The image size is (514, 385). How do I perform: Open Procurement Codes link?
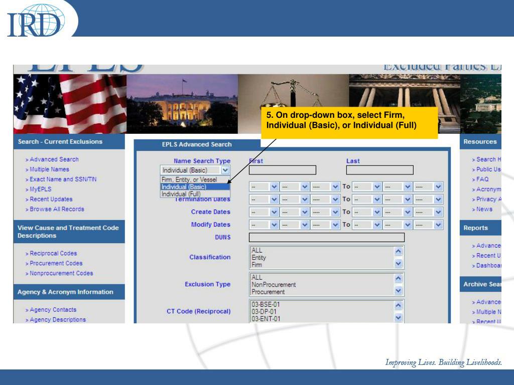[x=56, y=263]
